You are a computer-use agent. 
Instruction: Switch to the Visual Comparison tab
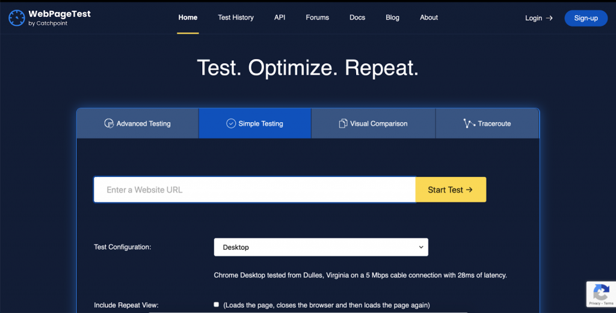tap(373, 123)
